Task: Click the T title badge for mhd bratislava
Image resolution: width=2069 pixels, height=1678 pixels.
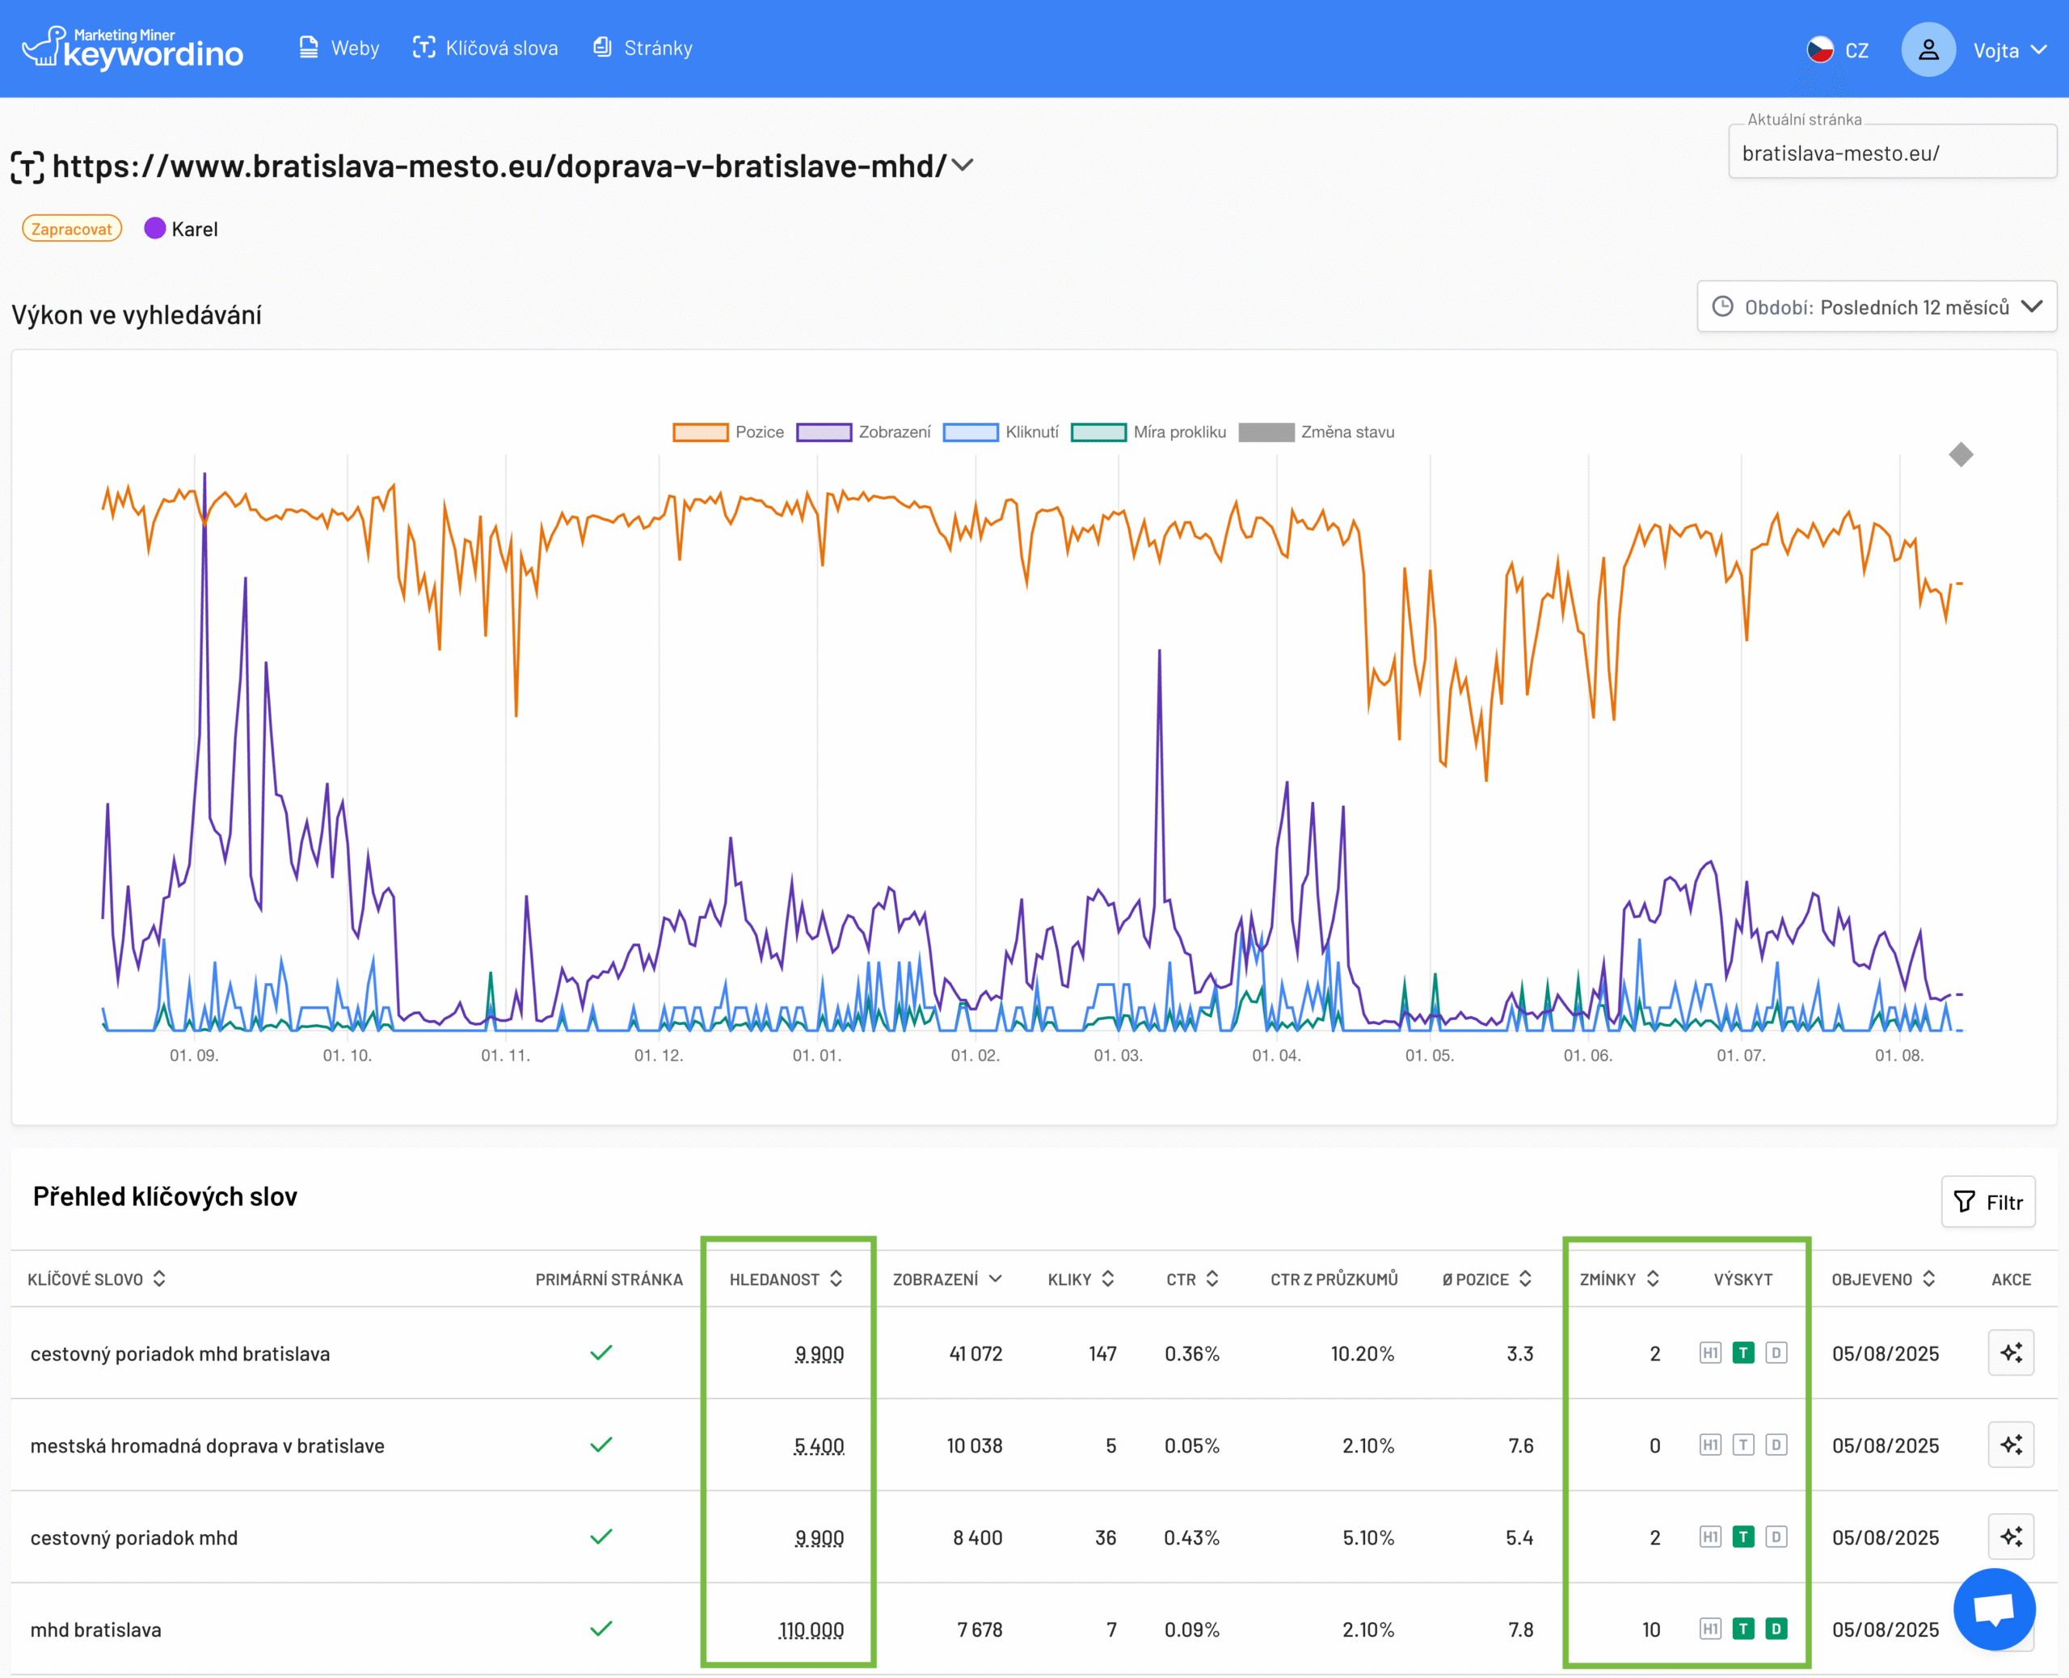Action: (1742, 1630)
